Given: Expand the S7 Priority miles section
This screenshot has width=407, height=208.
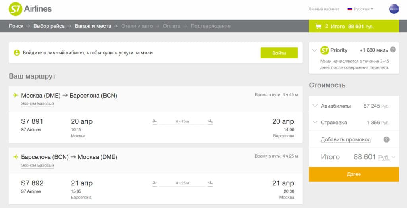Looking at the screenshot, I should [x=314, y=50].
